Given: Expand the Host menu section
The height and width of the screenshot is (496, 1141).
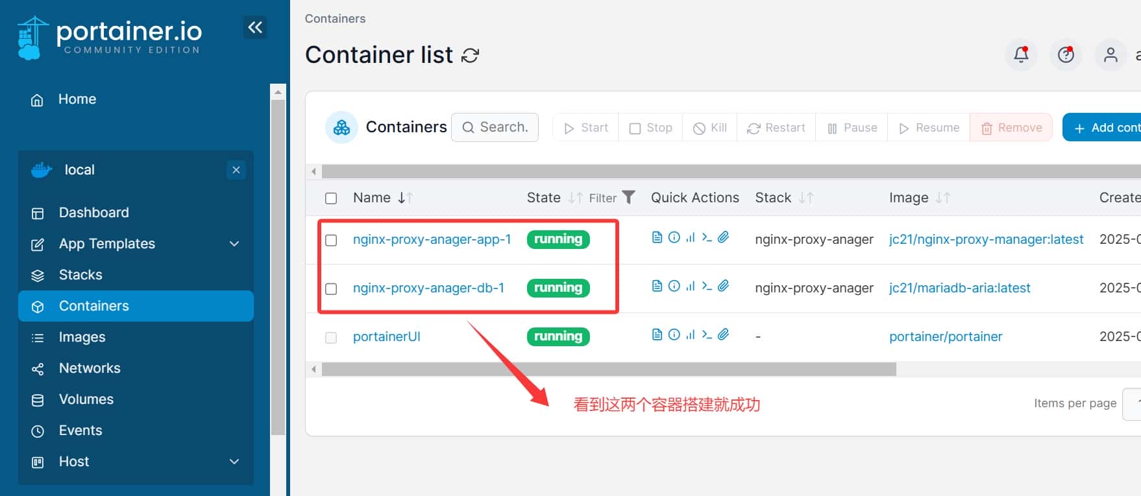Looking at the screenshot, I should click(x=234, y=462).
